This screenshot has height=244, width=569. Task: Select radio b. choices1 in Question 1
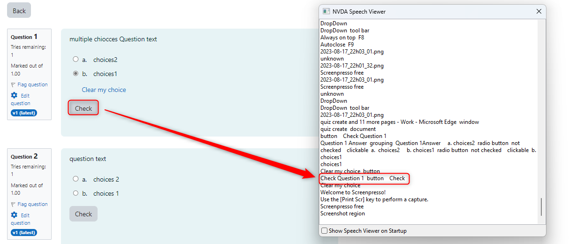click(76, 74)
